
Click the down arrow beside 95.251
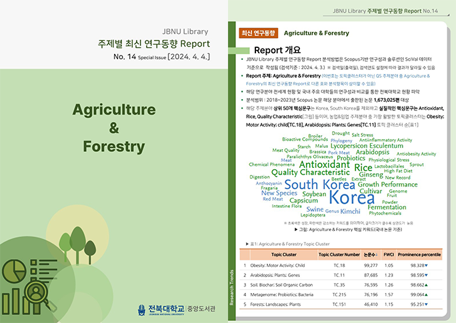pyautogui.click(x=427, y=304)
